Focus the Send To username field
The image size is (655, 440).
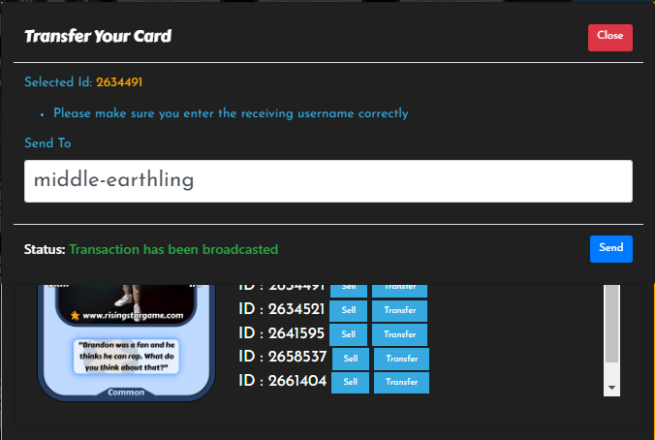327,181
